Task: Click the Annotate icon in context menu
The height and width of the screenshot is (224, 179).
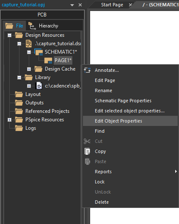Action: (x=87, y=70)
